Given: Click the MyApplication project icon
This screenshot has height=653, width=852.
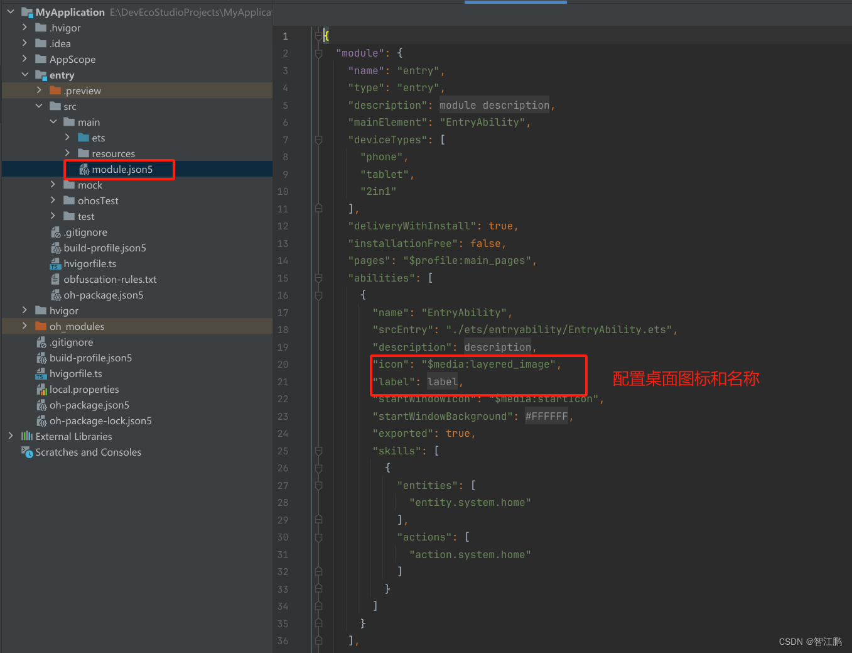Looking at the screenshot, I should click(x=27, y=12).
